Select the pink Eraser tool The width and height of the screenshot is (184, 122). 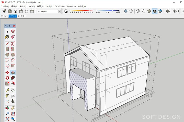pos(13,37)
